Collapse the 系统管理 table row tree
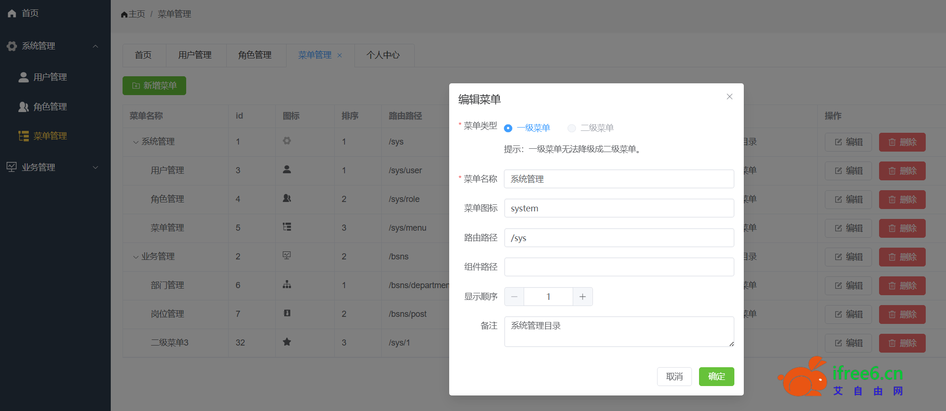The width and height of the screenshot is (946, 411). coord(136,142)
